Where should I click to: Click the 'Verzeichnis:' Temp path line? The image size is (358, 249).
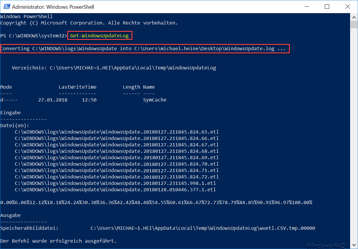(x=114, y=68)
